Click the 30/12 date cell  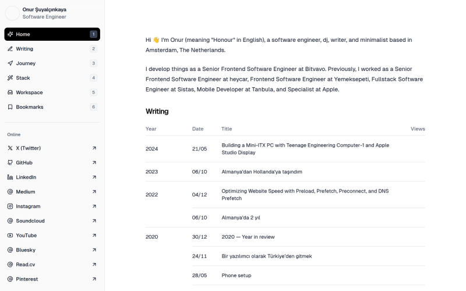click(x=199, y=237)
